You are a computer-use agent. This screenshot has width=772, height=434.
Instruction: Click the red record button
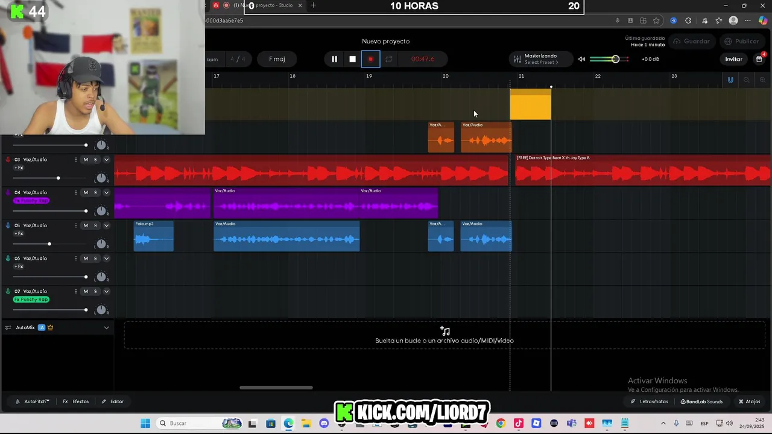(x=371, y=59)
